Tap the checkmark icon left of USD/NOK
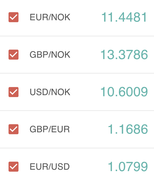The height and width of the screenshot is (183, 154). [x=13, y=92]
